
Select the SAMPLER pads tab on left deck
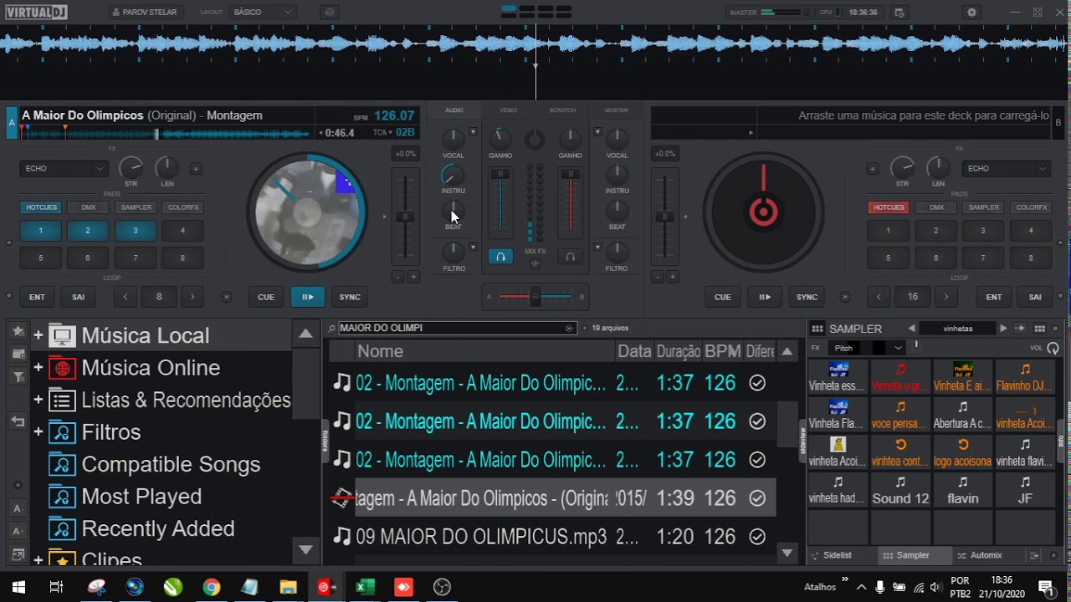coord(136,207)
